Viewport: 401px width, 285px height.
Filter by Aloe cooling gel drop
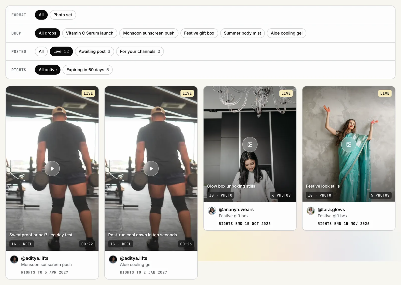point(286,33)
